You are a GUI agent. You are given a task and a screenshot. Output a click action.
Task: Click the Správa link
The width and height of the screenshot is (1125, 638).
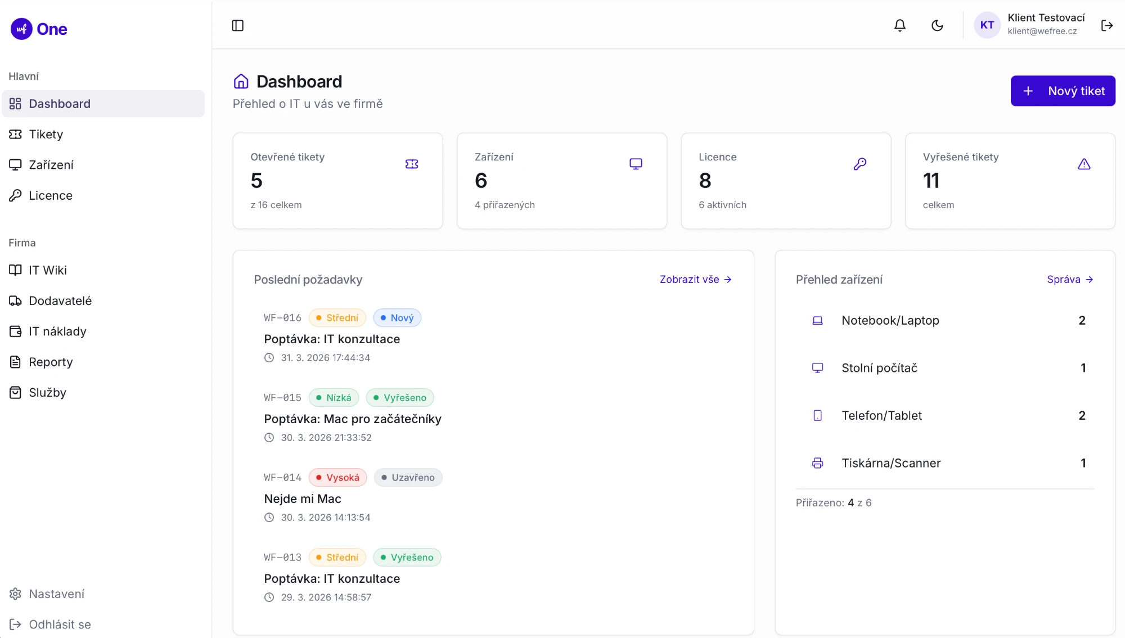coord(1070,280)
